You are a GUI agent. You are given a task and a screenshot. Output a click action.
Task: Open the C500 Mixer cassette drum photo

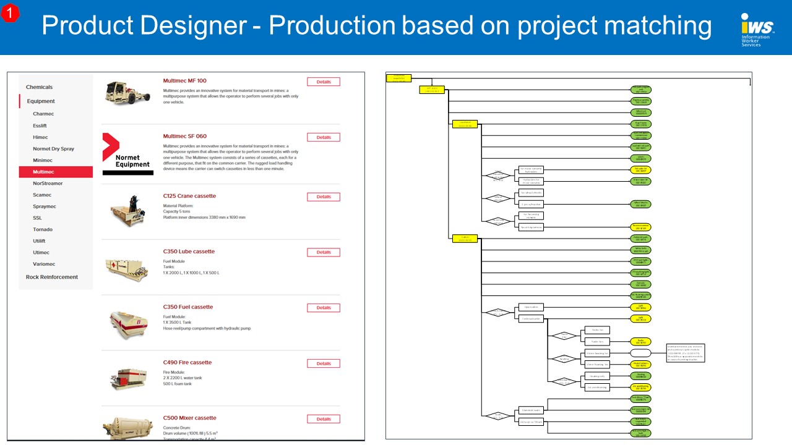(x=128, y=430)
